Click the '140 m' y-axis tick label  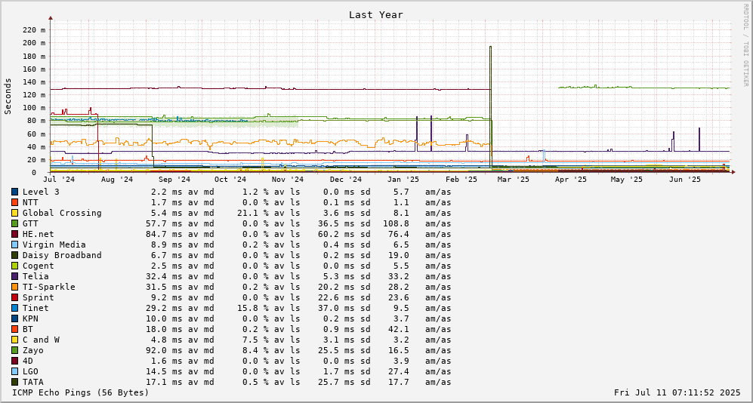tap(35, 82)
